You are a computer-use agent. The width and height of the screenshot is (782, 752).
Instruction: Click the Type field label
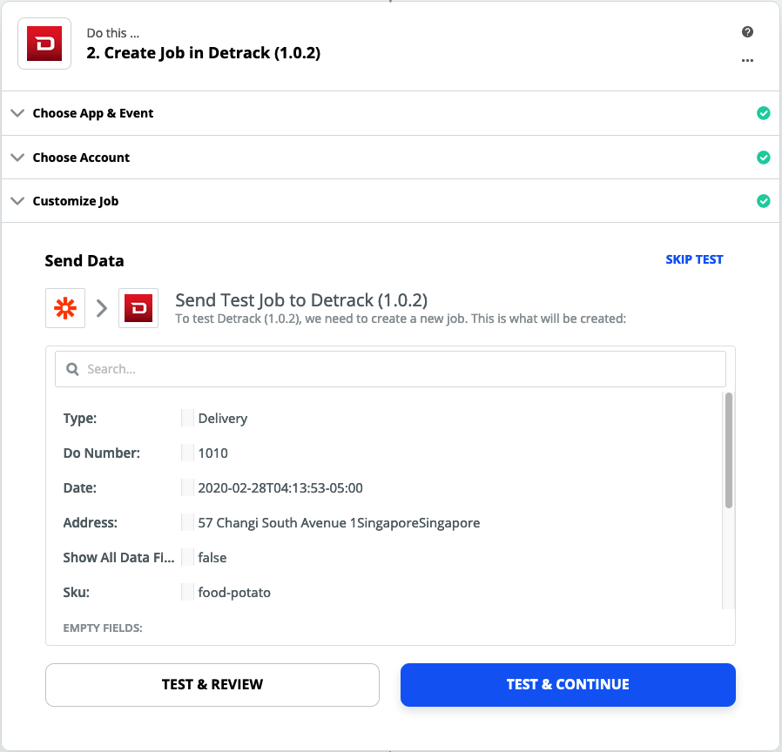click(80, 418)
